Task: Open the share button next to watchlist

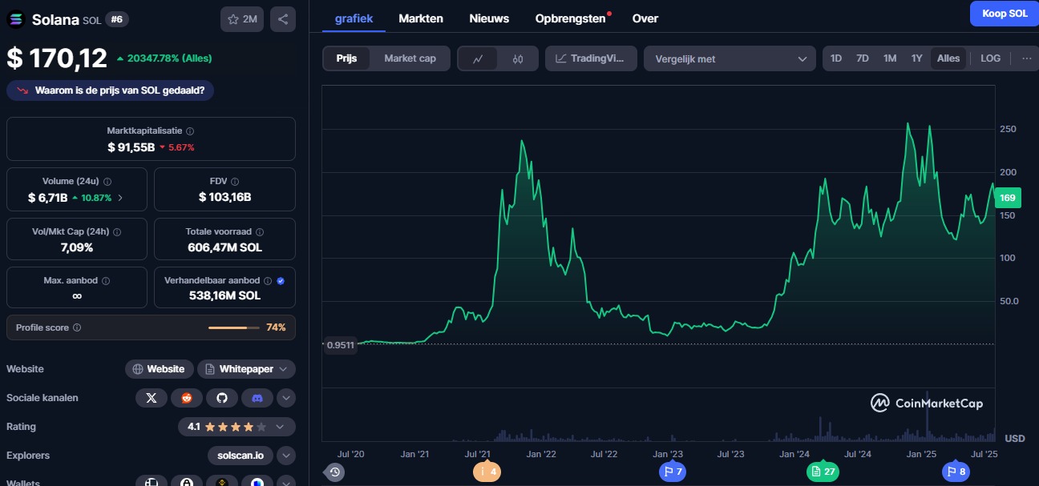Action: pyautogui.click(x=283, y=19)
